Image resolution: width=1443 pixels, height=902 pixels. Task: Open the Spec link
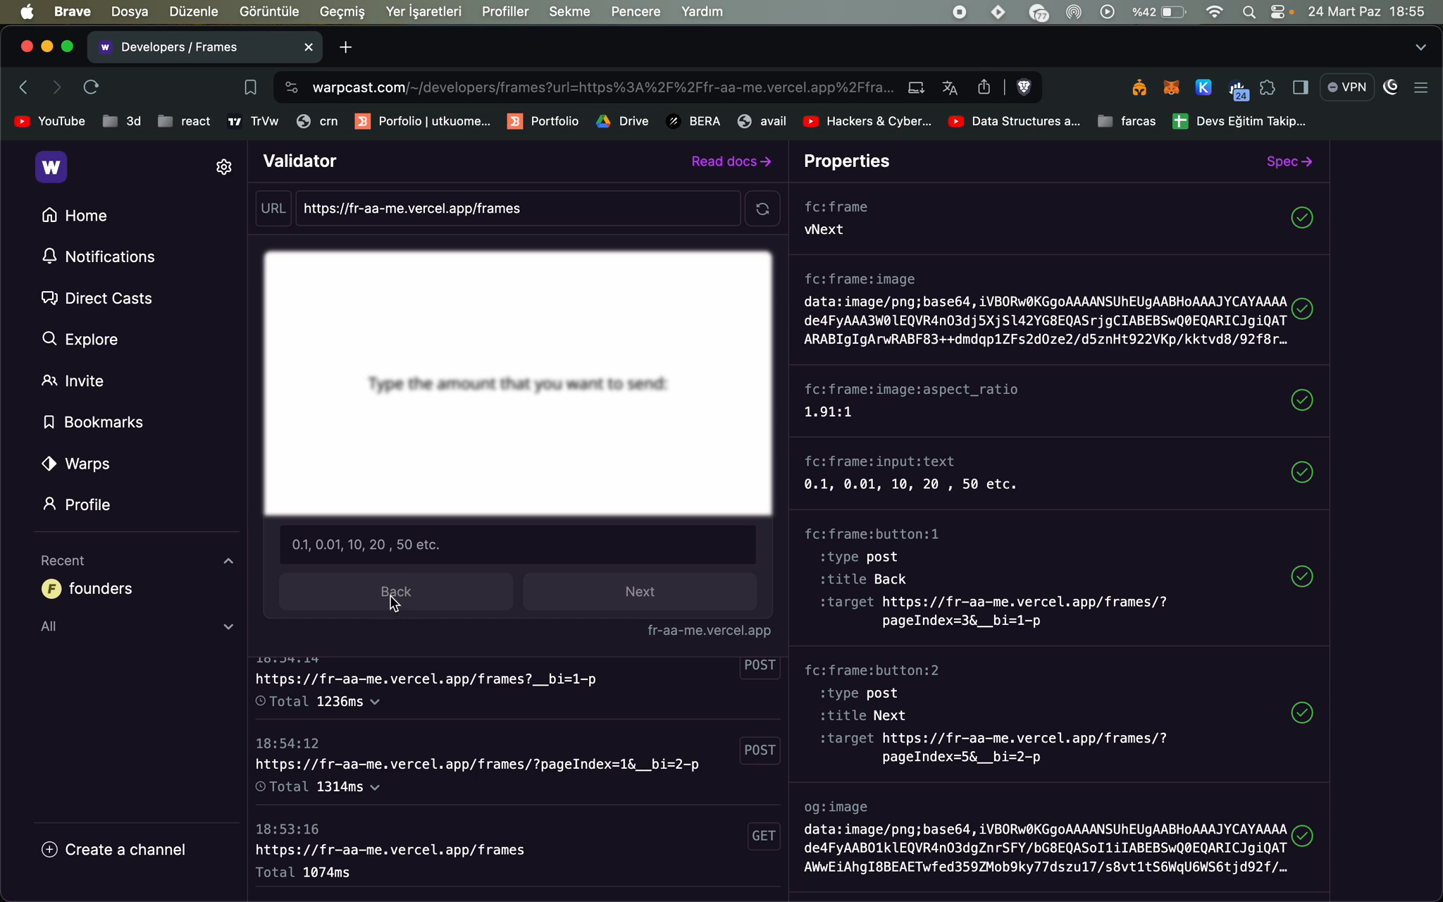1289,161
